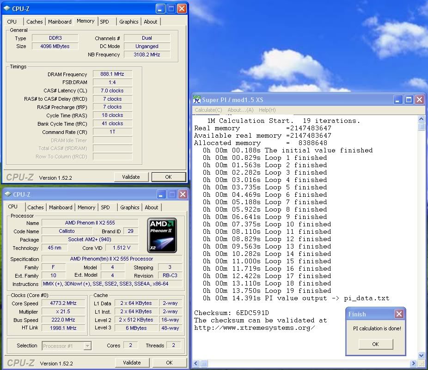The image size is (428, 370).
Task: Click the HT Link 1998.1 MHz value
Action: pyautogui.click(x=63, y=328)
